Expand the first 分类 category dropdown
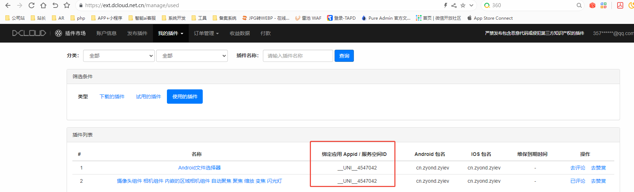The width and height of the screenshot is (634, 192). tap(119, 56)
